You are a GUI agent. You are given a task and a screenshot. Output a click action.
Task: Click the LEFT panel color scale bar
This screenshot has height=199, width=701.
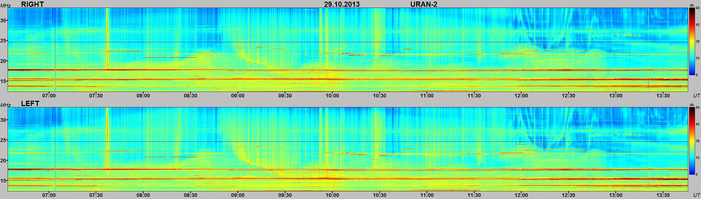point(692,141)
